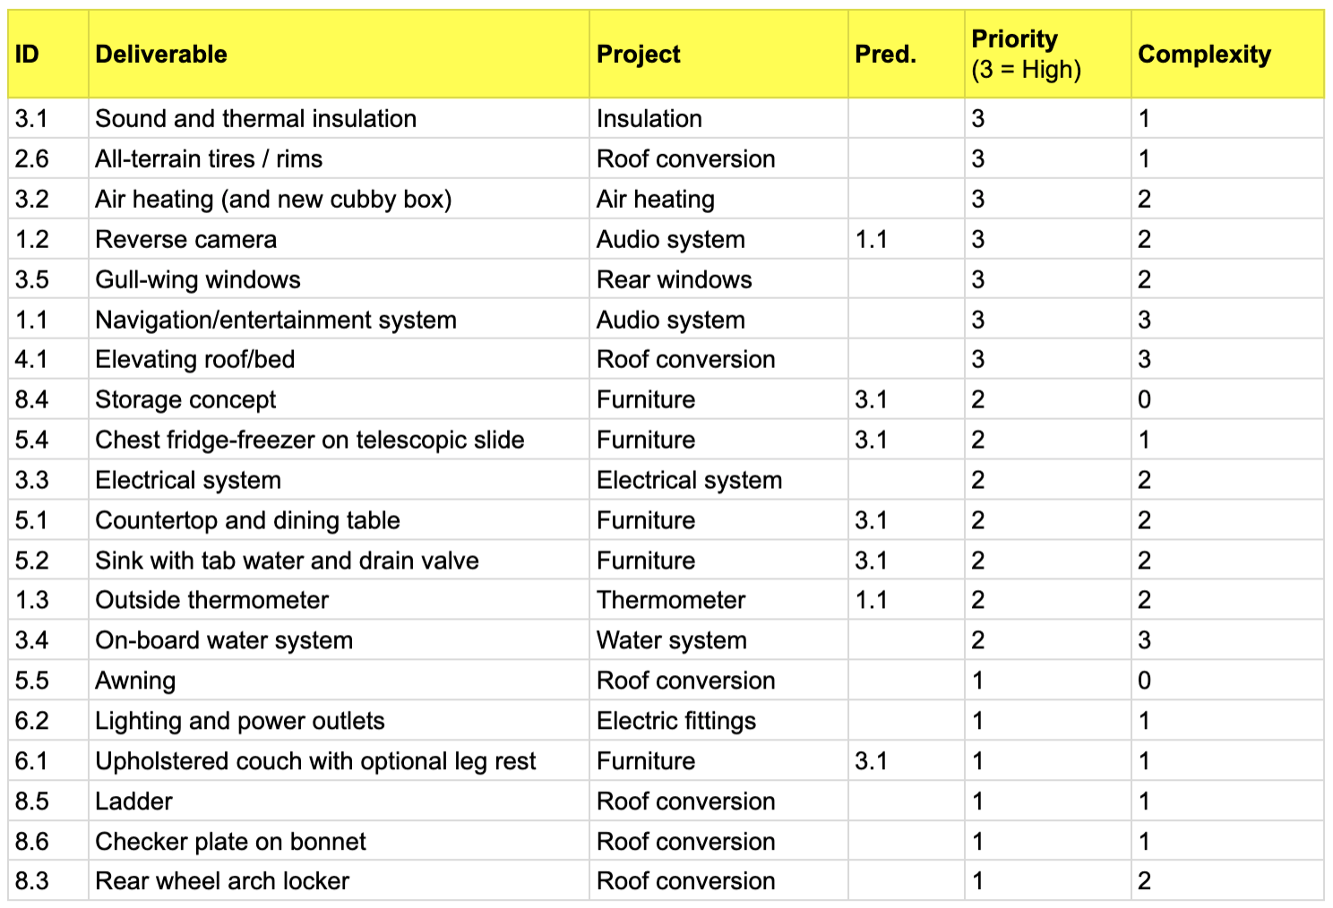Select the ID column header
1333x908 pixels.
pyautogui.click(x=28, y=55)
